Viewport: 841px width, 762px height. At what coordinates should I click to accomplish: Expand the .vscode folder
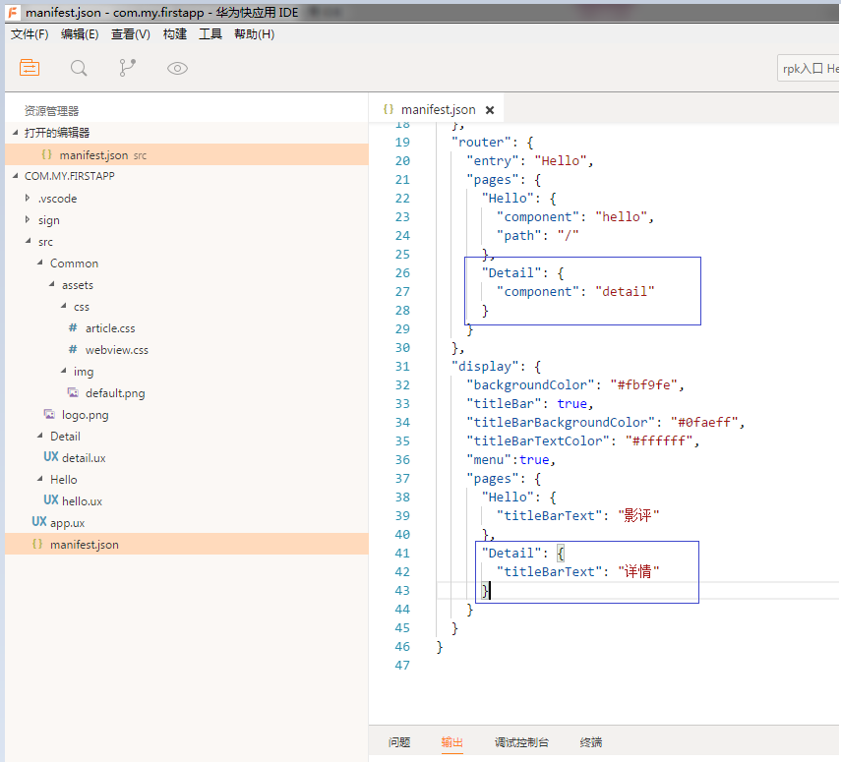pyautogui.click(x=28, y=198)
